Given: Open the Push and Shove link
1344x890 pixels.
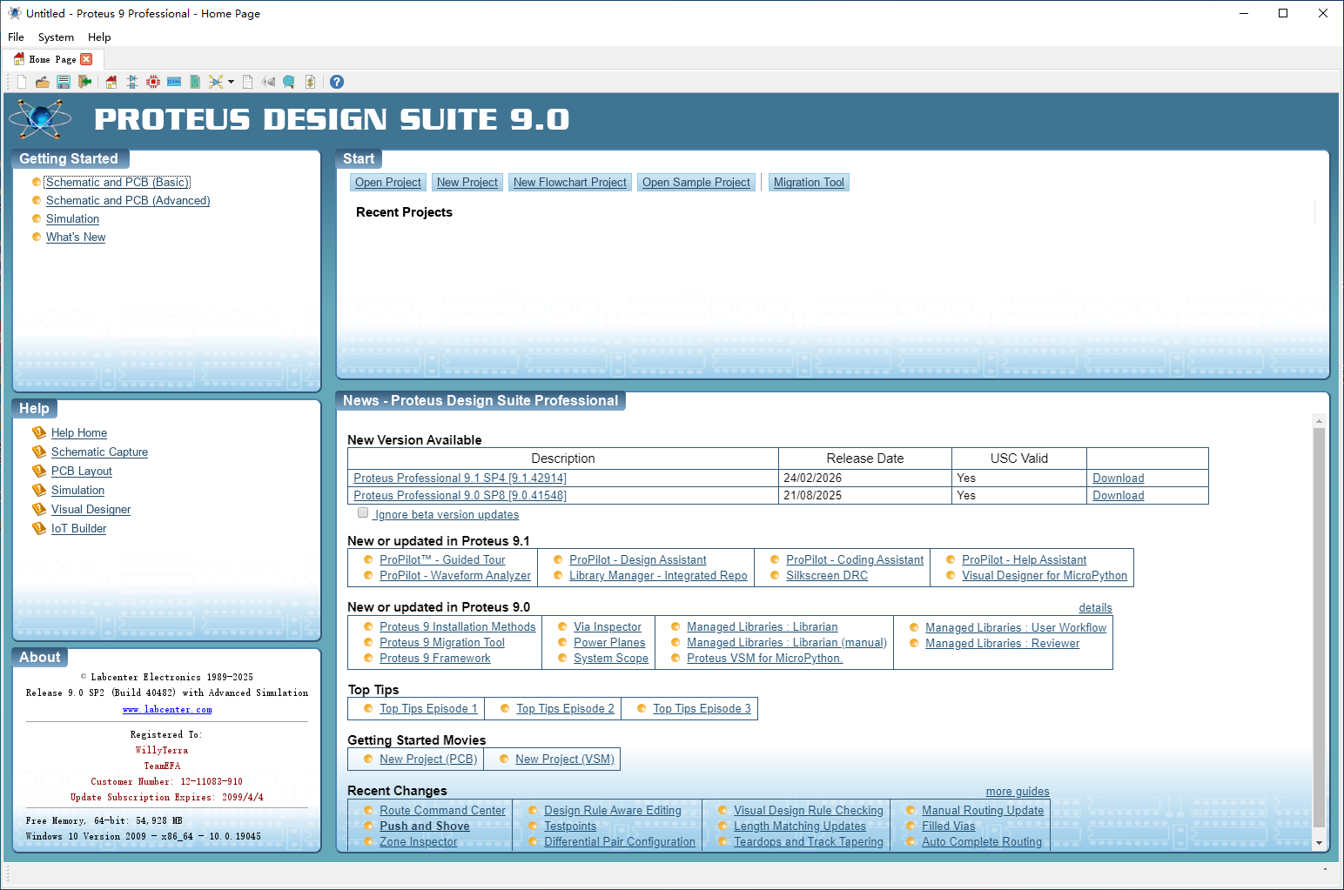Looking at the screenshot, I should tap(425, 826).
